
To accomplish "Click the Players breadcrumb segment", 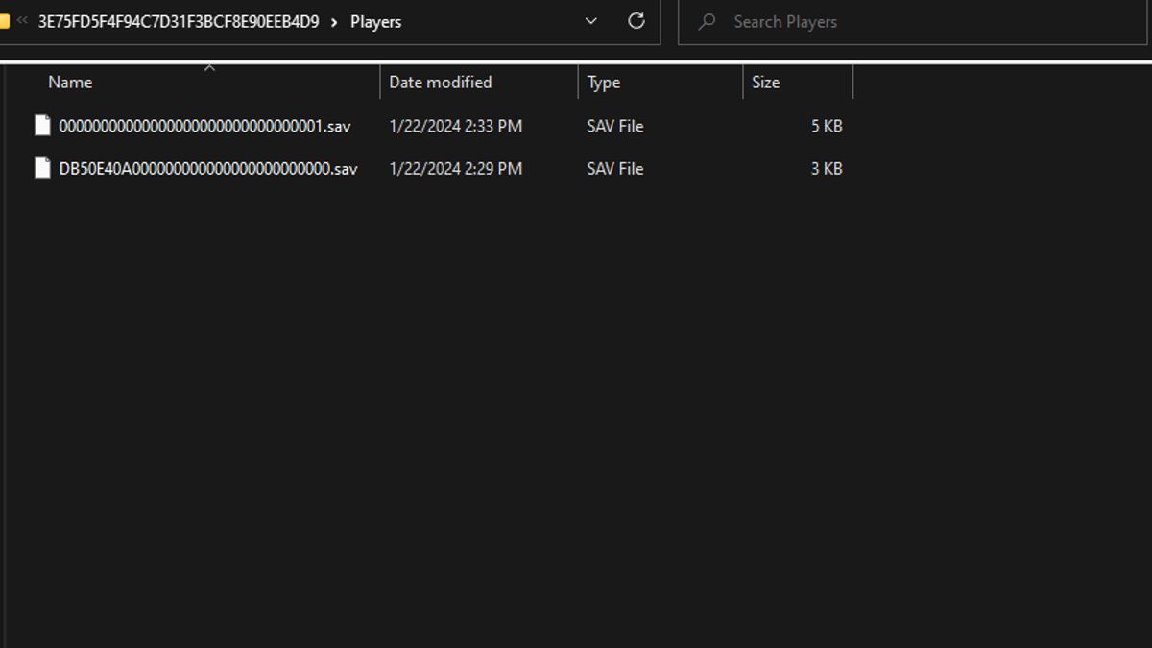I will click(375, 21).
